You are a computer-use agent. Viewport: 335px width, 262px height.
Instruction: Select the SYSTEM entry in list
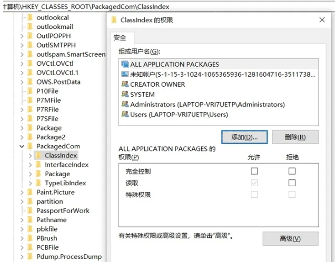click(219, 94)
